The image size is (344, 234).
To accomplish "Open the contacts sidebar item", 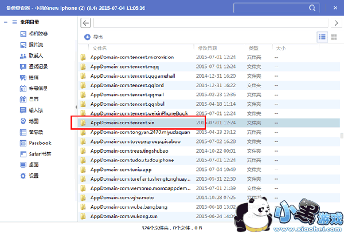I will [x=32, y=55].
